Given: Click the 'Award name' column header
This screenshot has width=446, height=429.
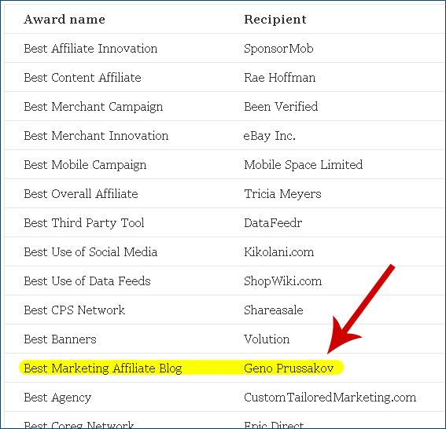Looking at the screenshot, I should click(65, 20).
